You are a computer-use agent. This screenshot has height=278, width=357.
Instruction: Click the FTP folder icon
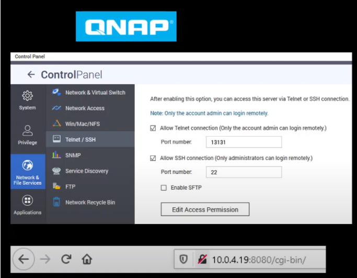(56, 186)
